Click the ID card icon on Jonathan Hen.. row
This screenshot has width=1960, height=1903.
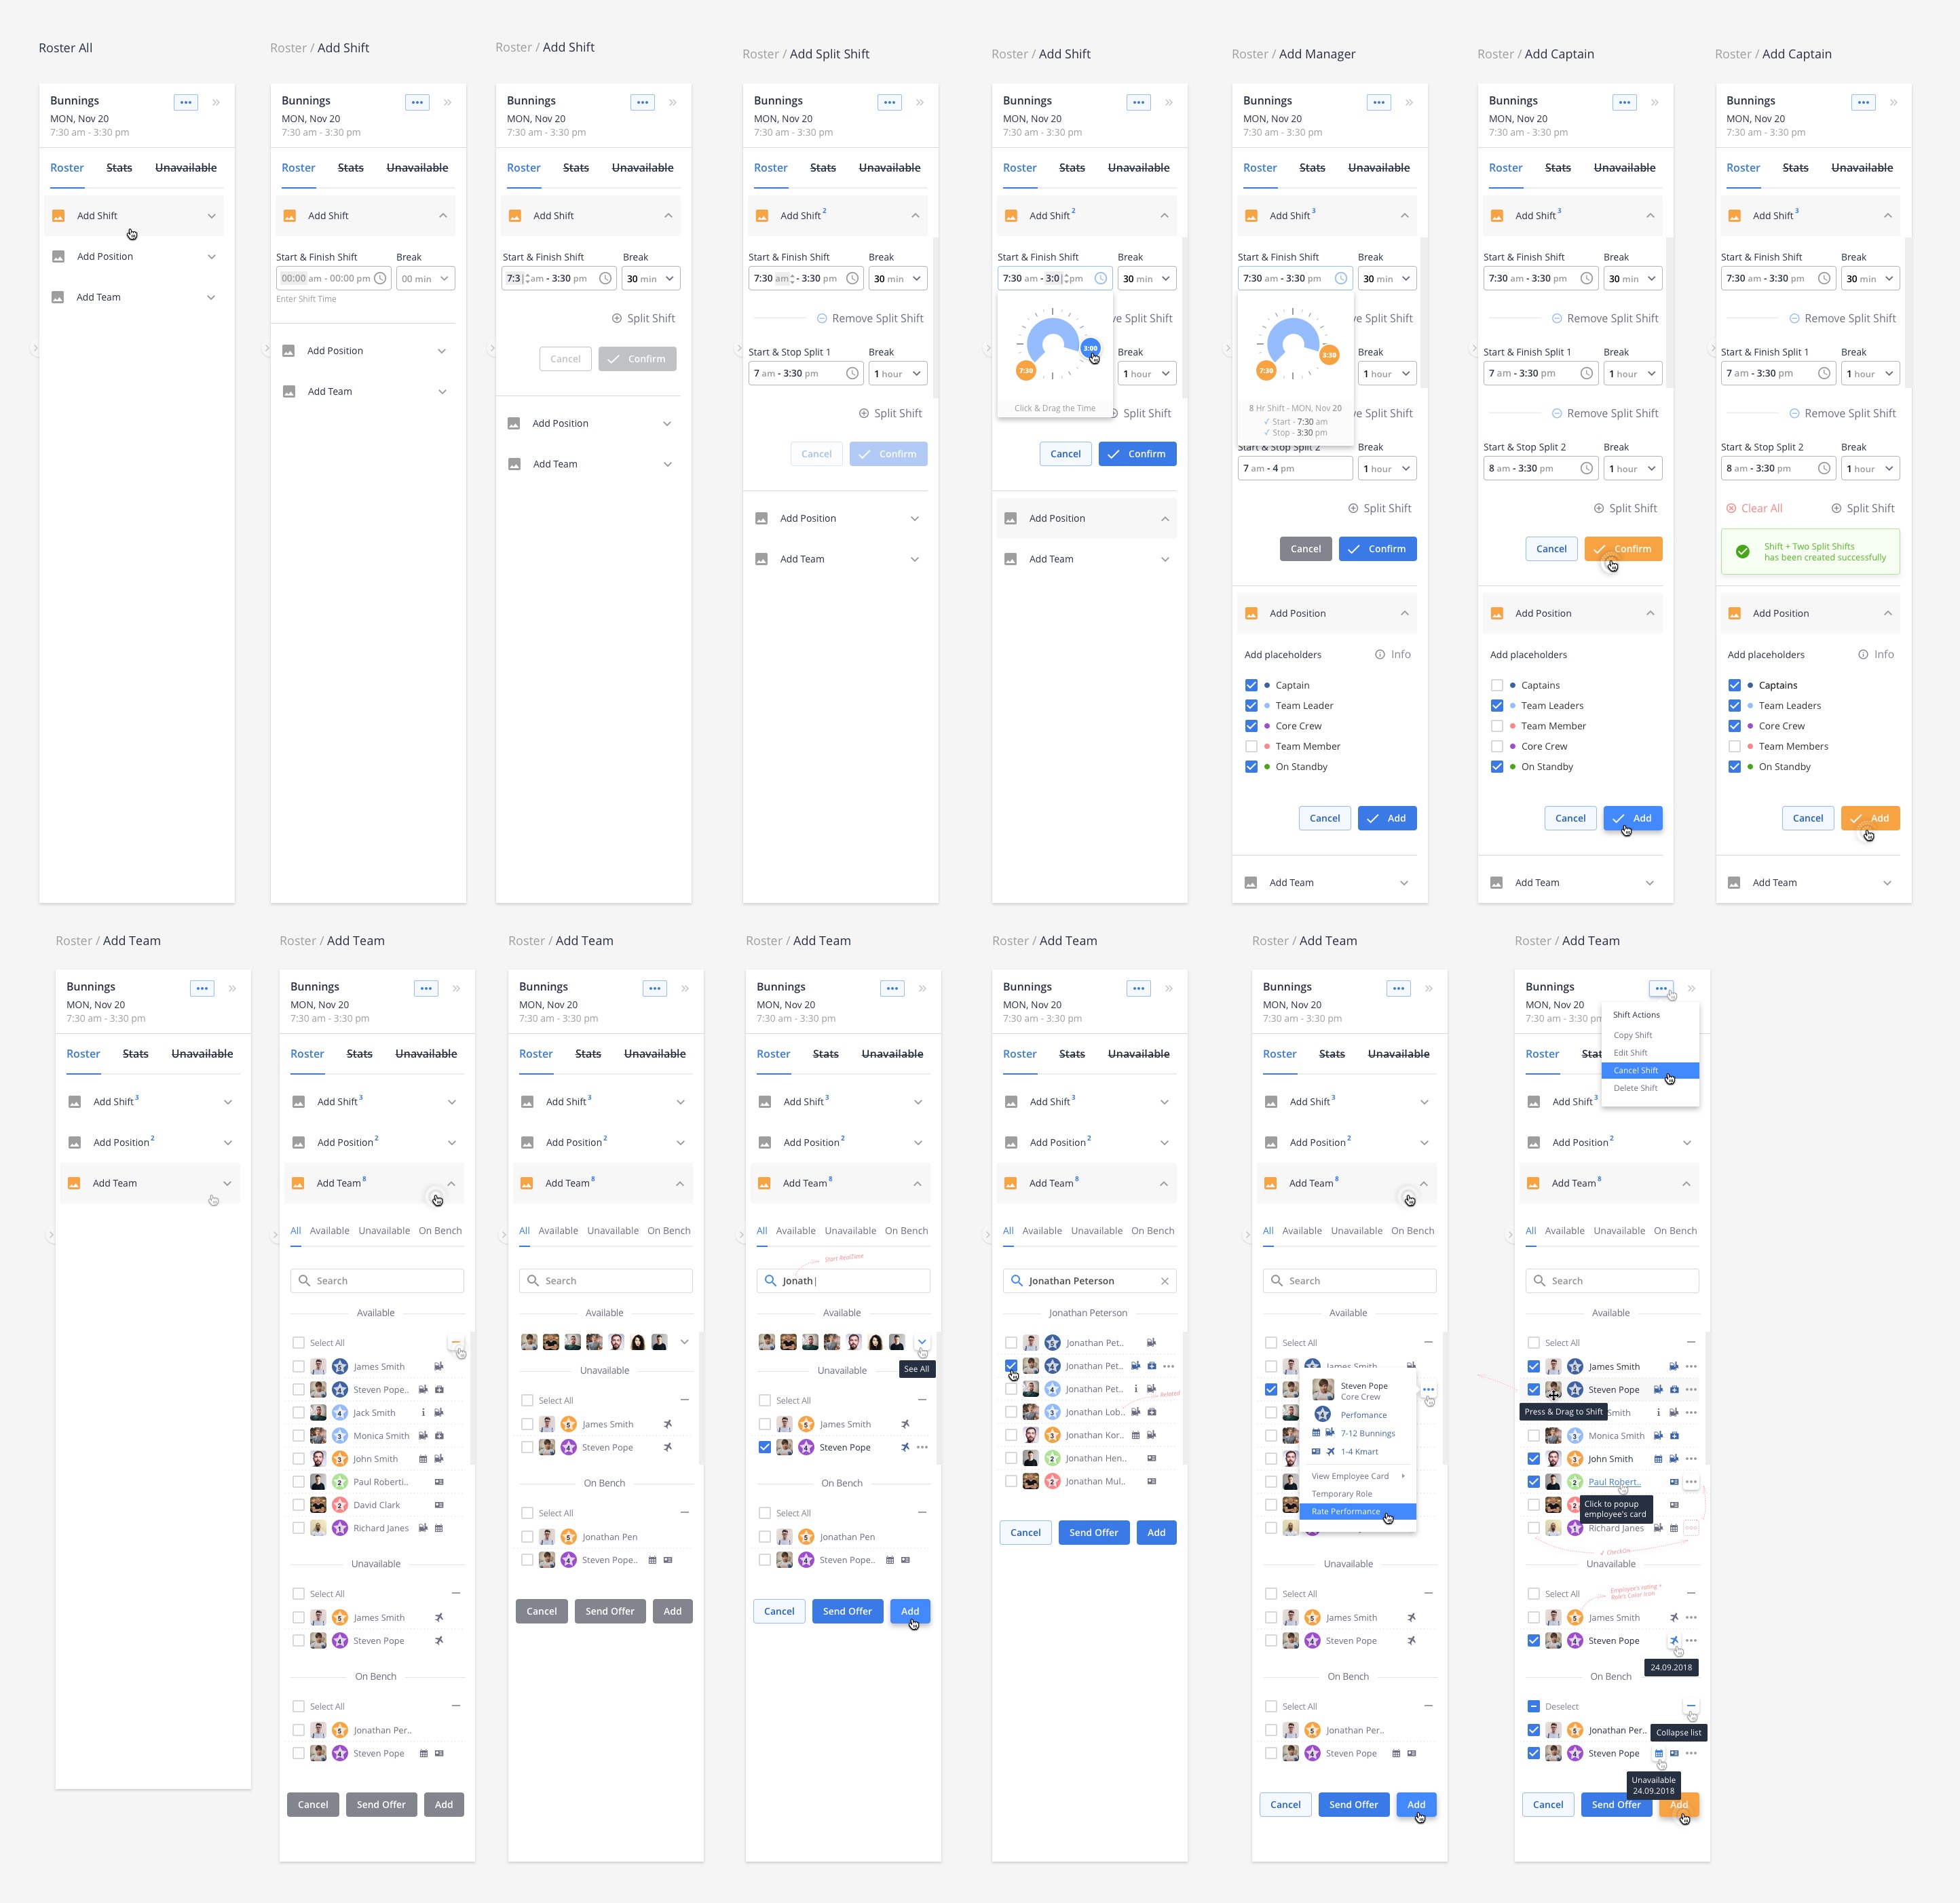point(1152,1457)
